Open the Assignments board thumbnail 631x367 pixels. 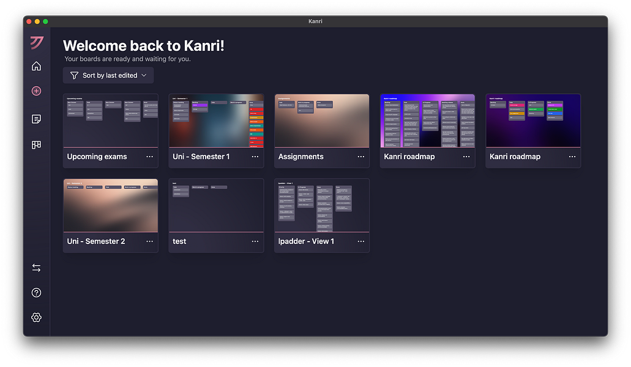coord(322,120)
